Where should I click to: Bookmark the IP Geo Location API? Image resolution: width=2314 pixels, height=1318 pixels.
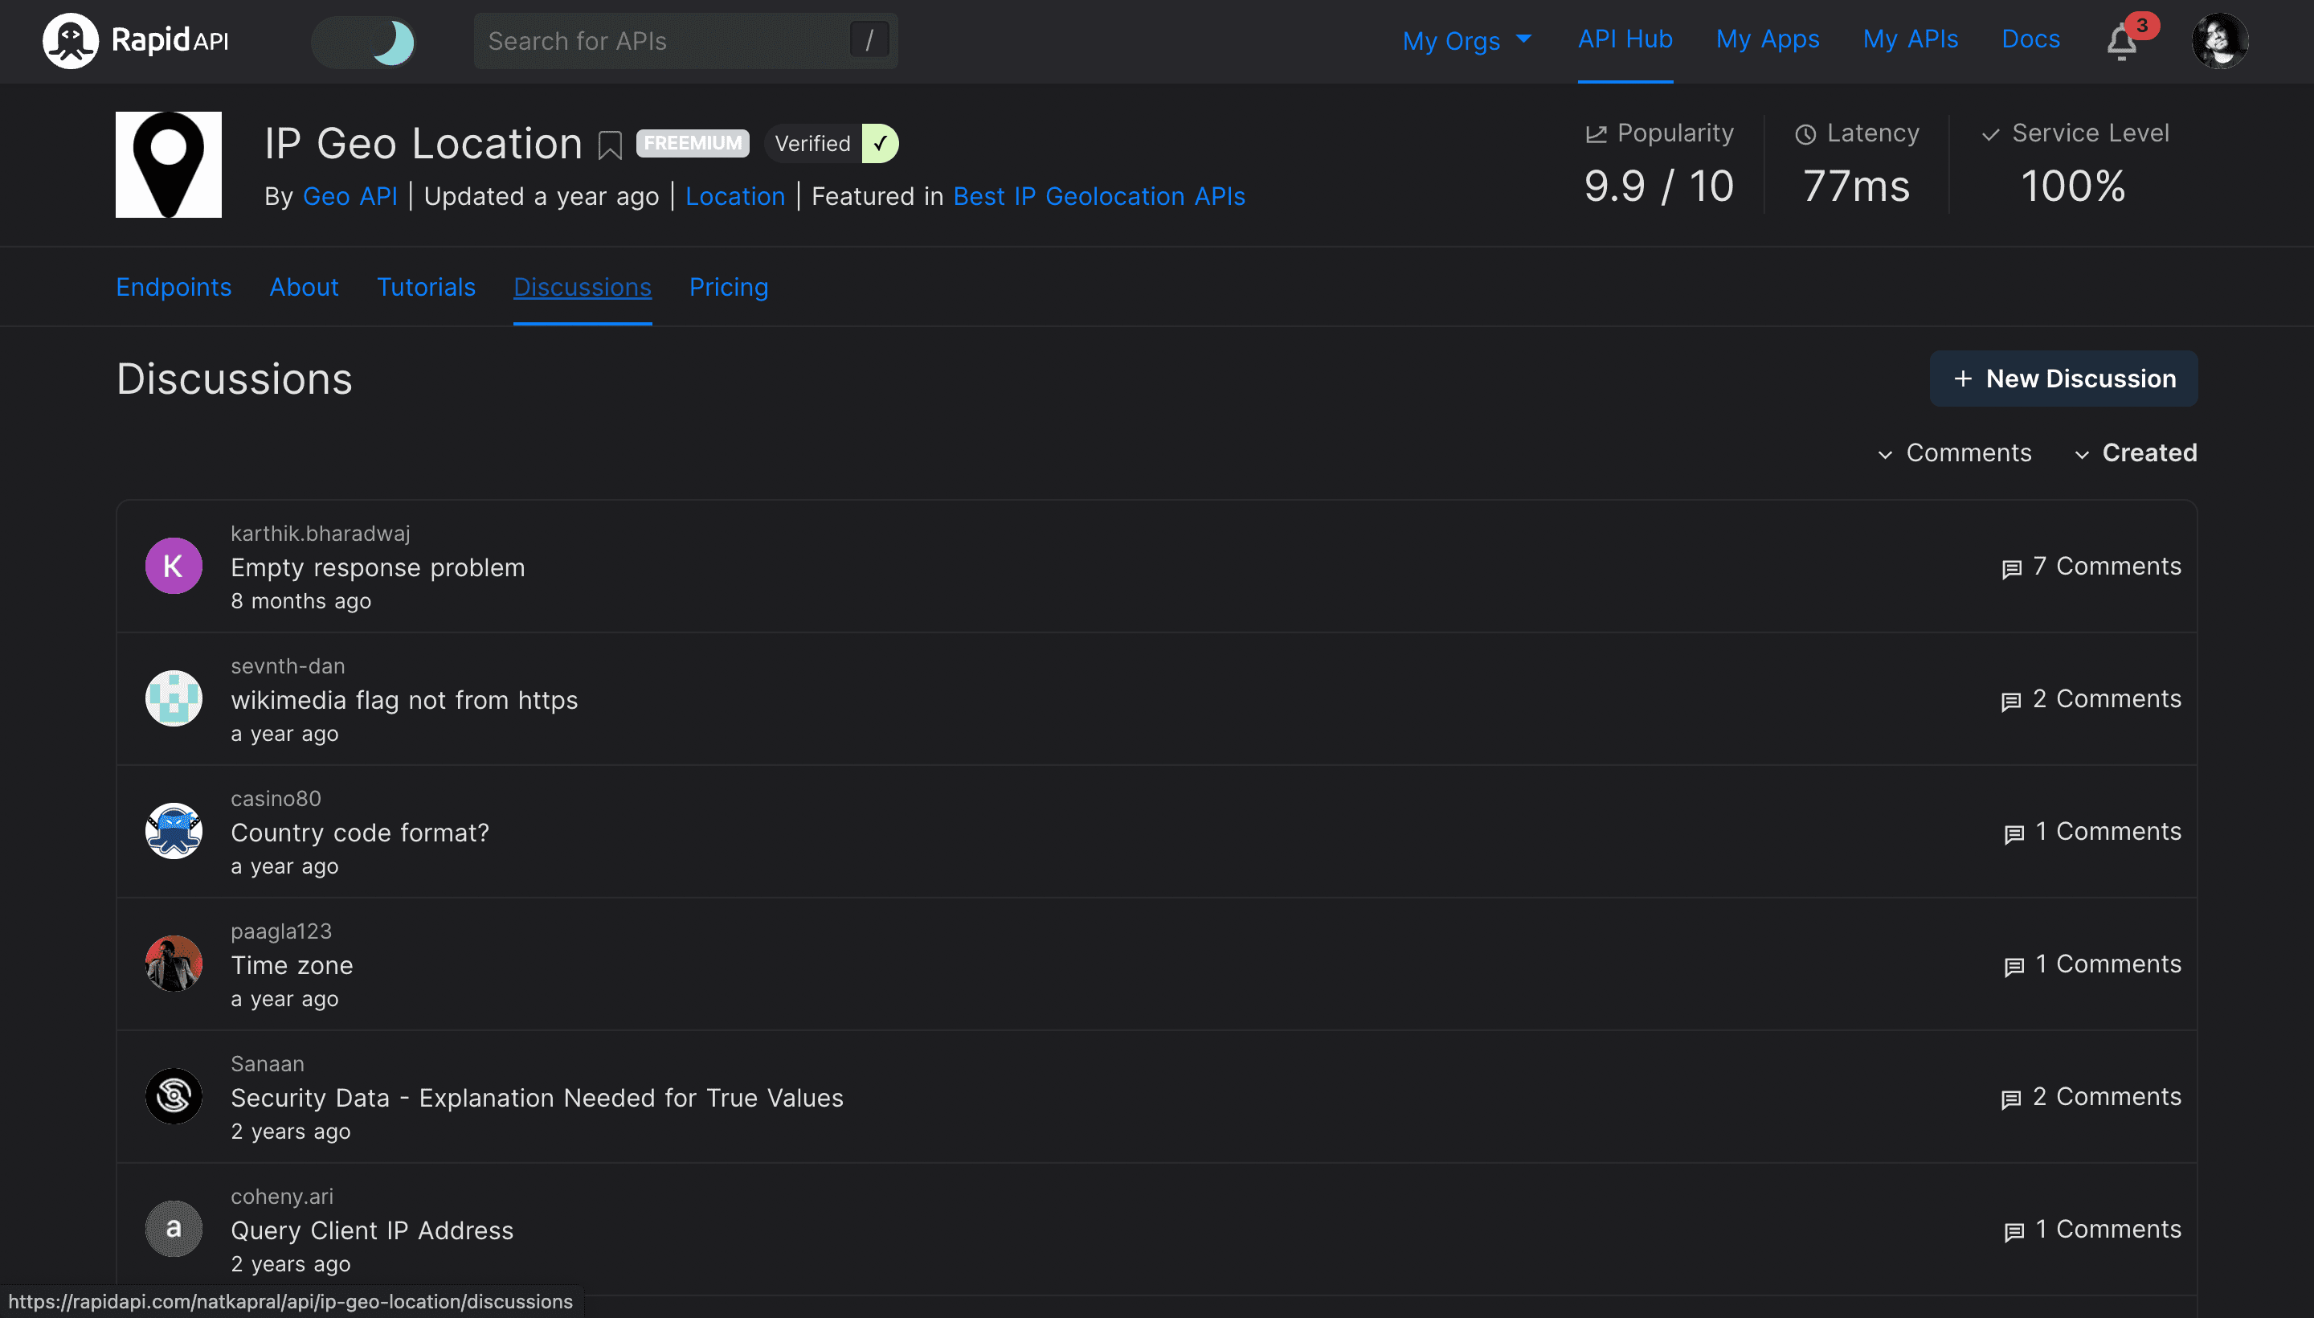610,145
